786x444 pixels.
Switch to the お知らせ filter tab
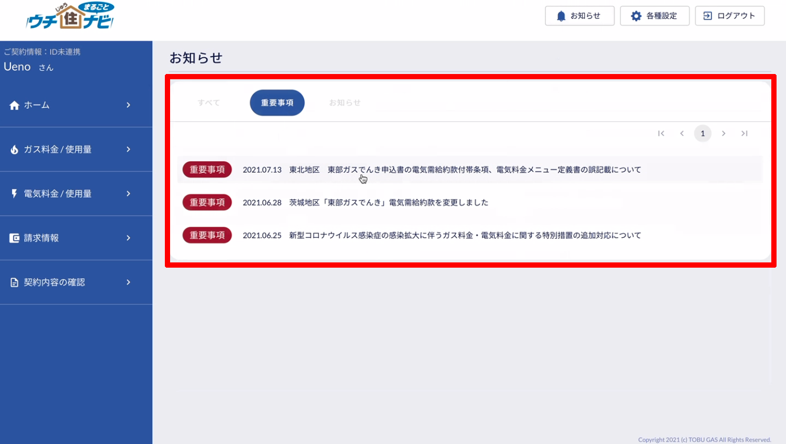[344, 103]
